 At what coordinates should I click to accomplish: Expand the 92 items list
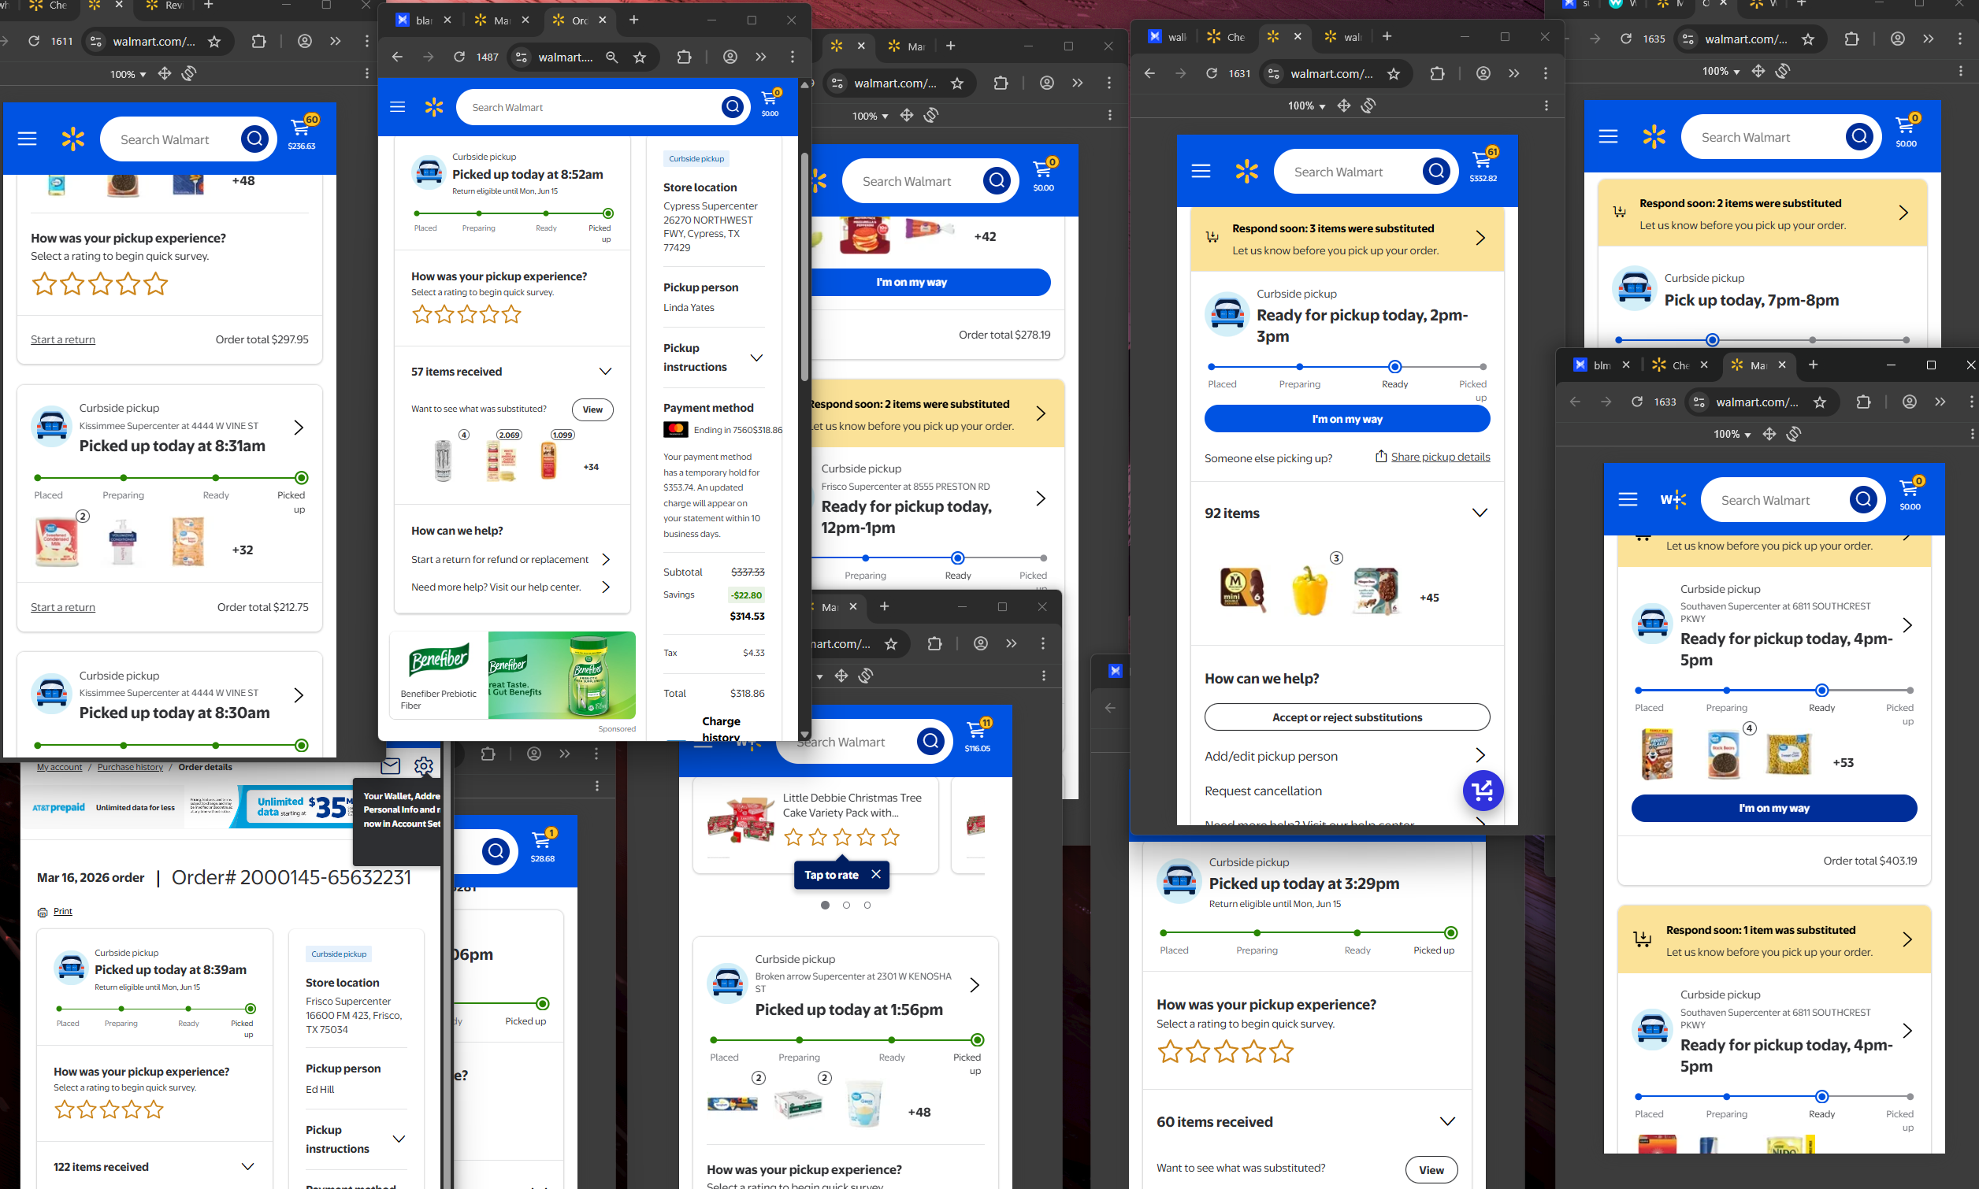(x=1480, y=513)
